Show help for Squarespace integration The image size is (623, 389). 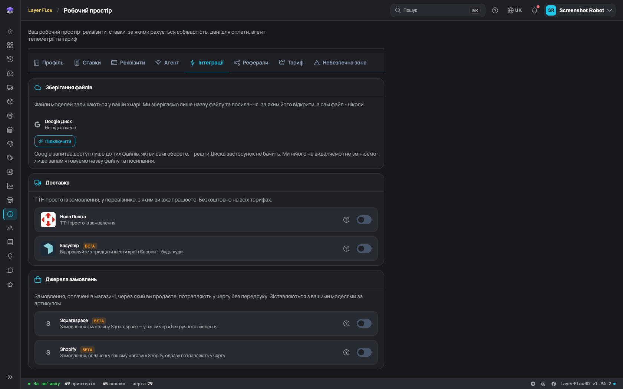click(x=346, y=323)
